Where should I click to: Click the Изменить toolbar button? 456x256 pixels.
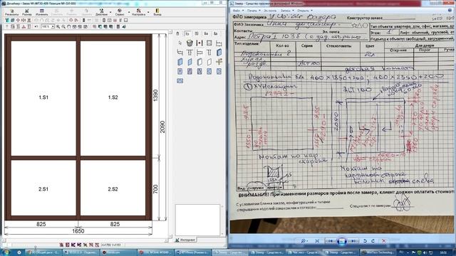tap(41, 12)
